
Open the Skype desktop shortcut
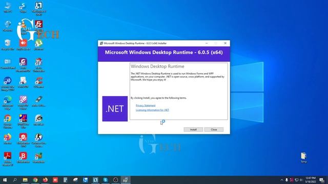click(23, 8)
